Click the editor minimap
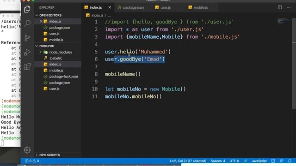296x166 pixels. 283,21
